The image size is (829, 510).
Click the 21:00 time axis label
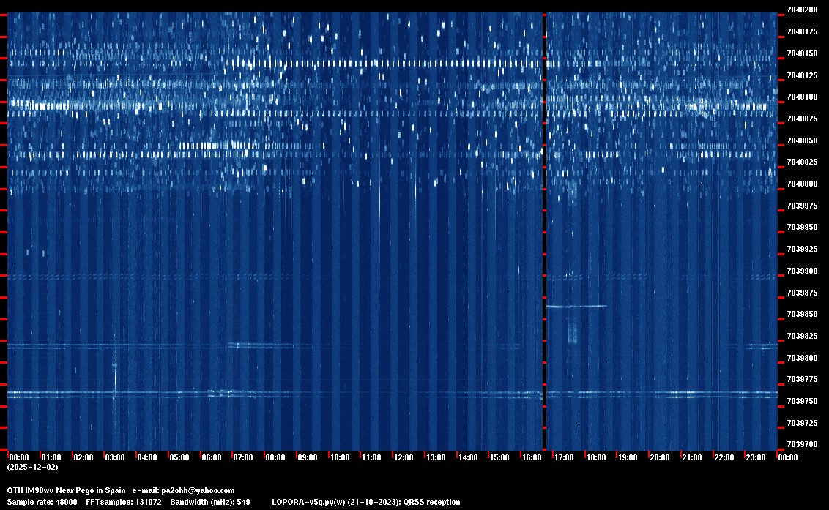coord(691,457)
